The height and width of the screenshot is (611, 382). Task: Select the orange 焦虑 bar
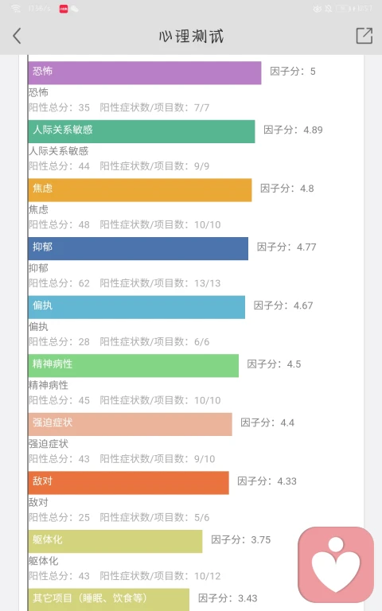[140, 190]
